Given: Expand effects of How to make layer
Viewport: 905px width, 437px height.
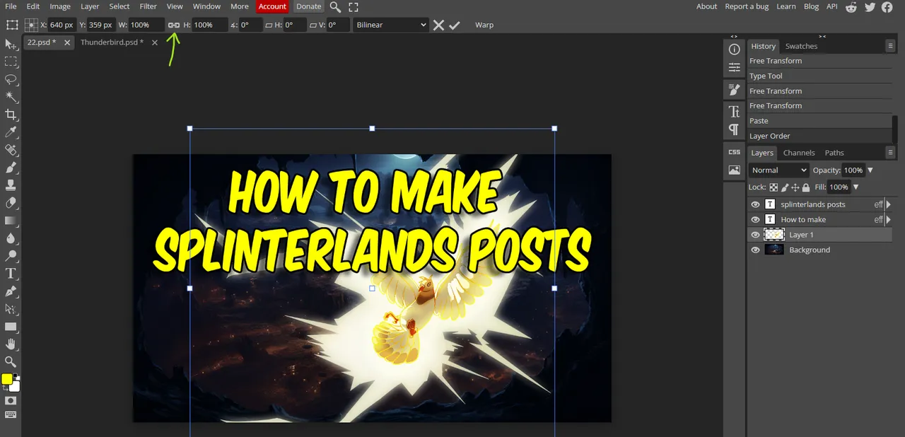Looking at the screenshot, I should (x=888, y=219).
